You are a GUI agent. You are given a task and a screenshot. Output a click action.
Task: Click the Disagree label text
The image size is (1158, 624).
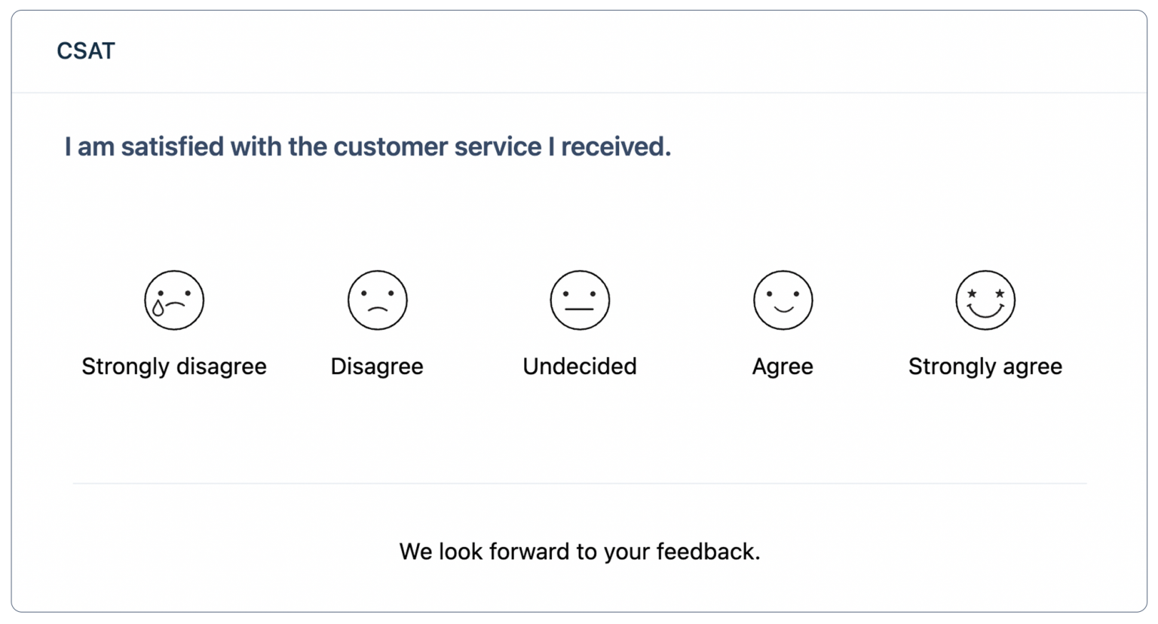(377, 366)
